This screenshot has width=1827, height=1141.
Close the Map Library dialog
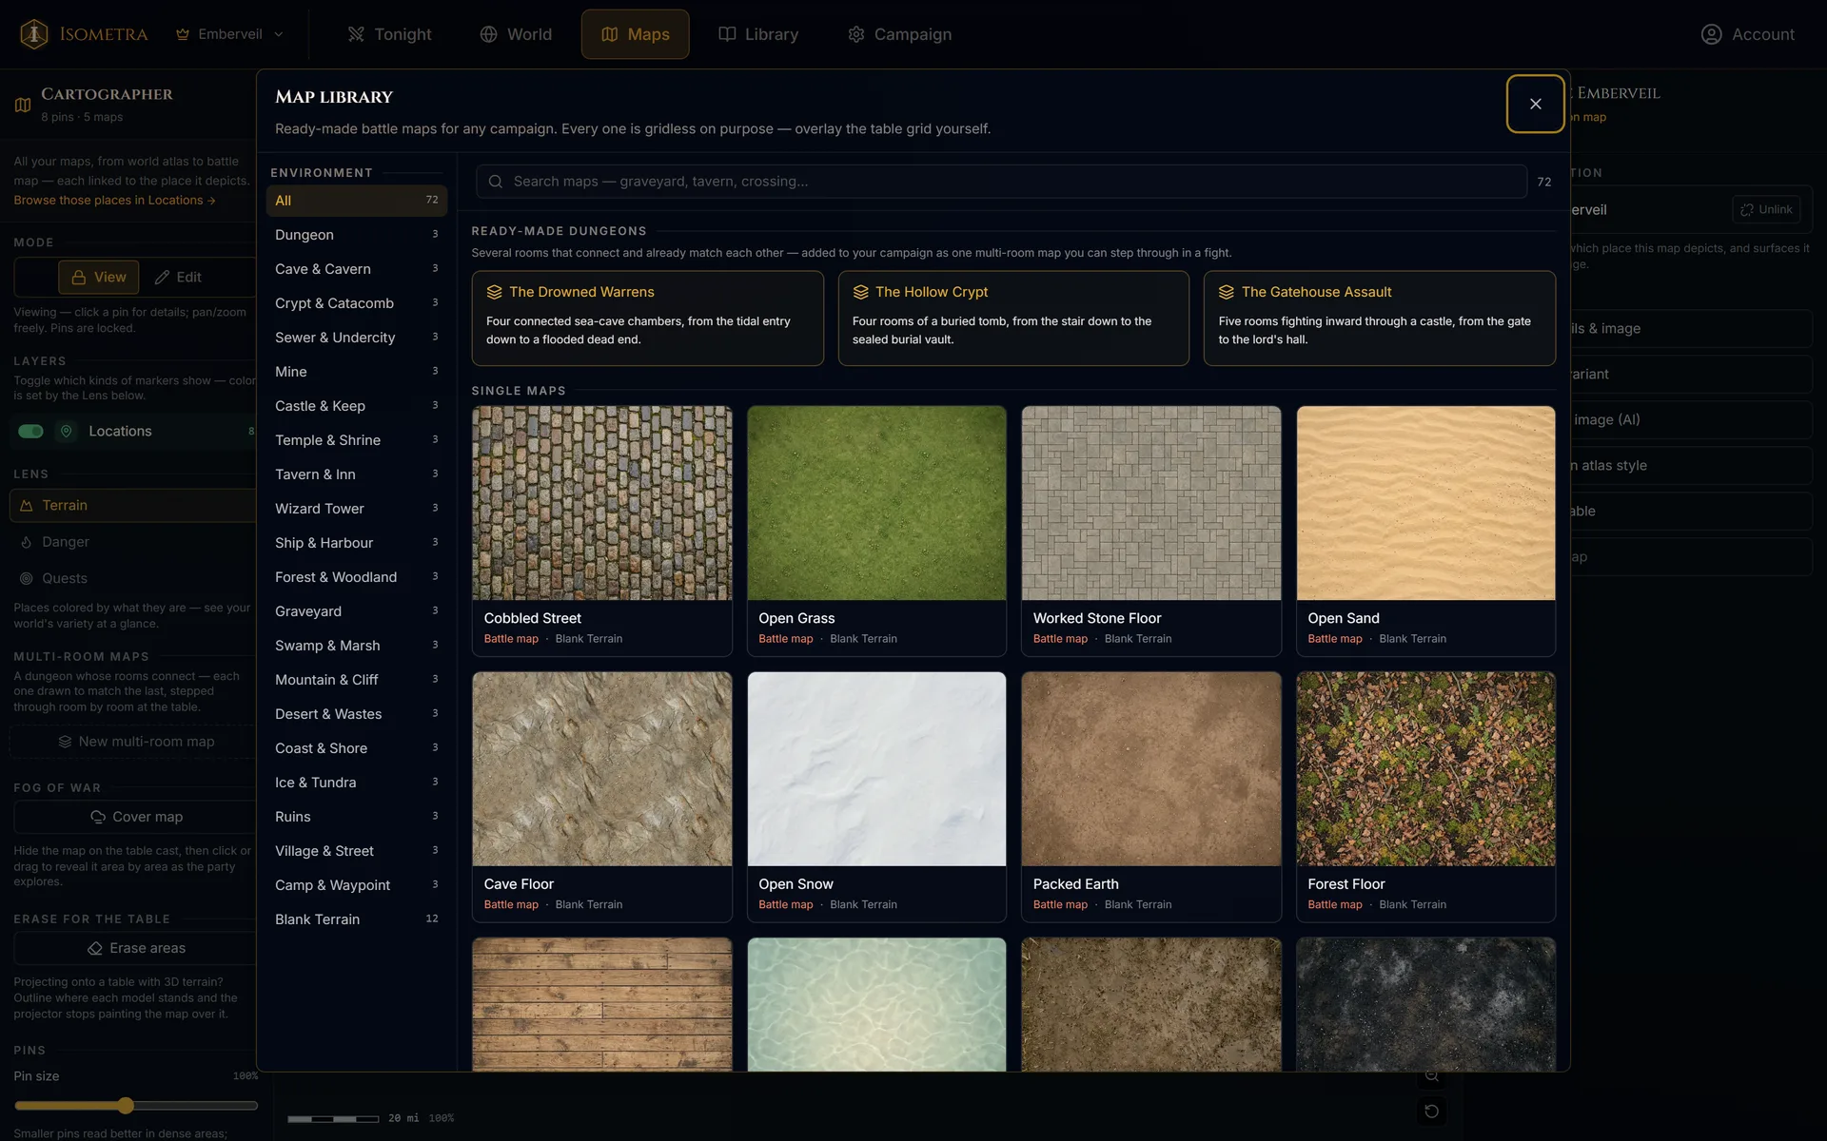click(x=1535, y=104)
